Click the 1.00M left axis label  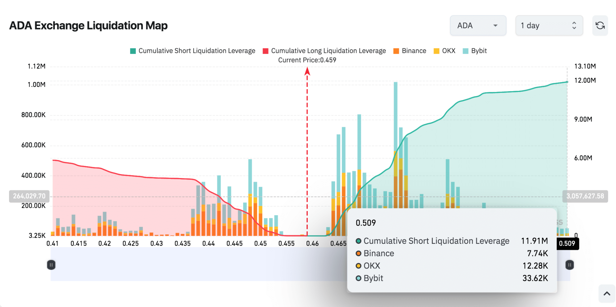[x=37, y=85]
